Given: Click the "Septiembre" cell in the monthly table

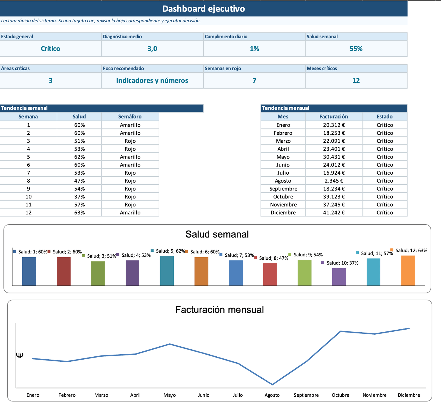Looking at the screenshot, I should click(x=283, y=188).
